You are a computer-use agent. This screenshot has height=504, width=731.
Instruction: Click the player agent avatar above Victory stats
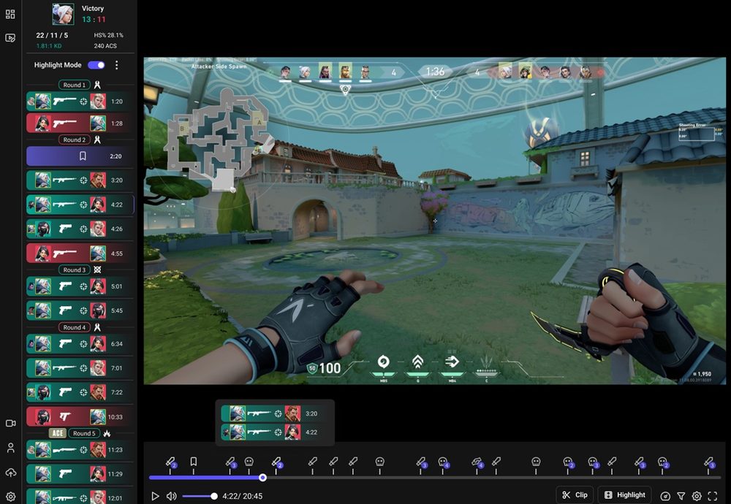[x=63, y=14]
